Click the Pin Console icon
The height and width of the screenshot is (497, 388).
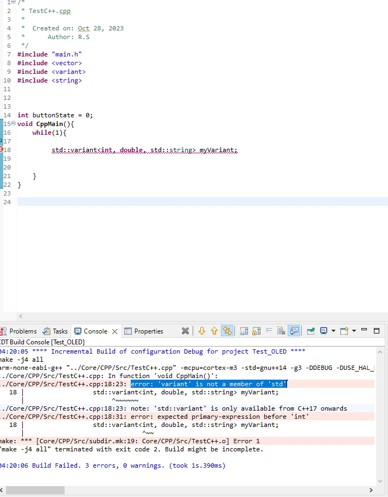coord(311,331)
